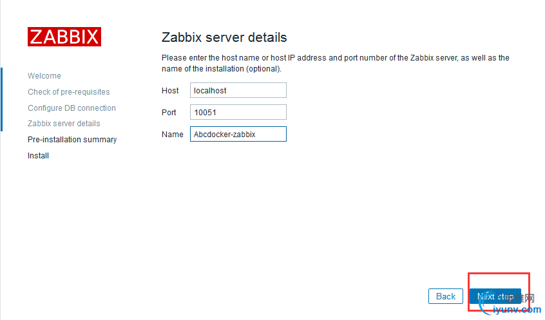545x320 pixels.
Task: Select Configure DB connection step
Action: point(72,108)
